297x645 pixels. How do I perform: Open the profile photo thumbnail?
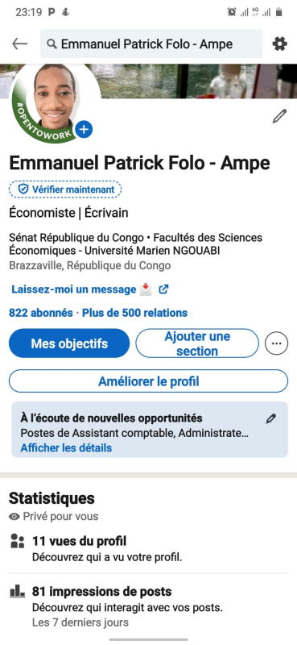click(x=53, y=101)
